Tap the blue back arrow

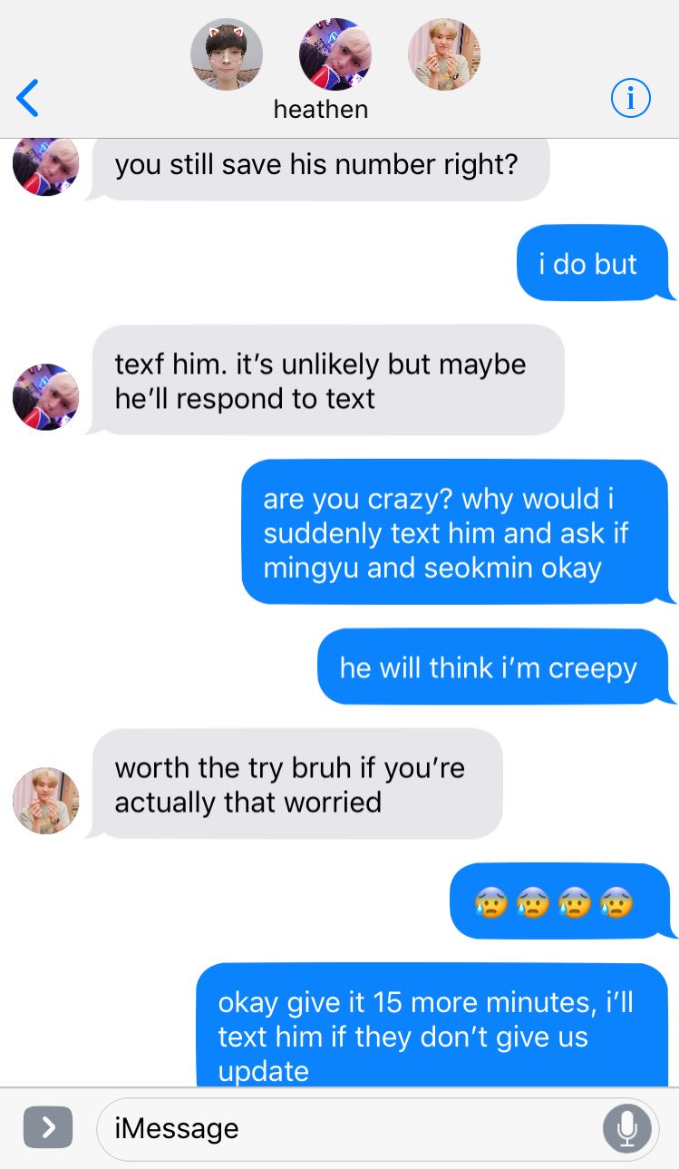click(28, 98)
